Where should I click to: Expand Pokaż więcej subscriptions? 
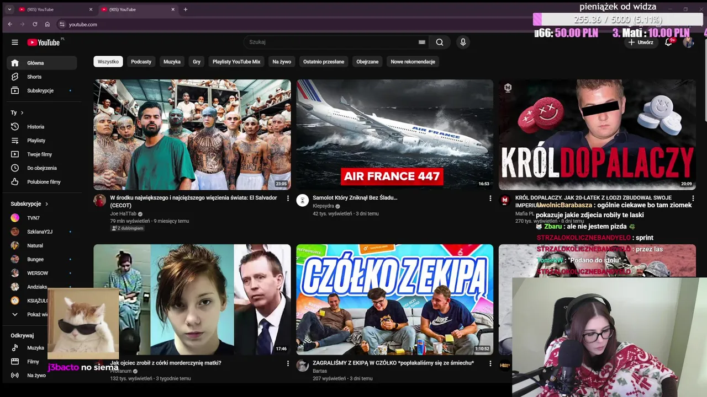click(28, 314)
